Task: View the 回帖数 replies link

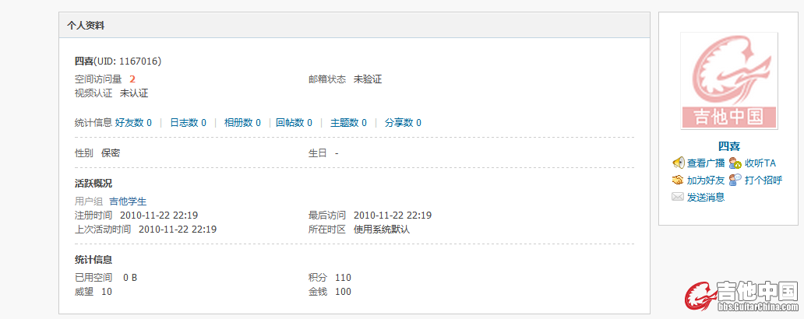Action: pos(294,122)
